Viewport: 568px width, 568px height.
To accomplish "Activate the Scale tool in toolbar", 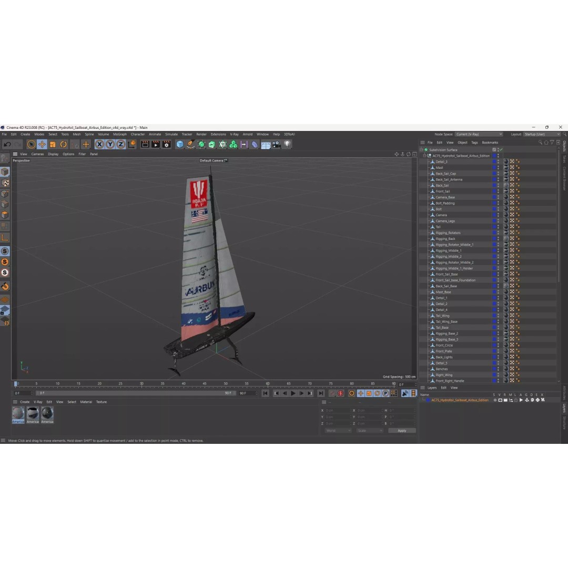I will pos(53,144).
